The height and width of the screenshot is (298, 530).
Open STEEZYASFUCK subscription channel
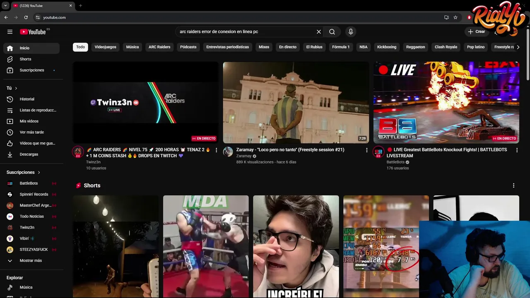(31, 250)
